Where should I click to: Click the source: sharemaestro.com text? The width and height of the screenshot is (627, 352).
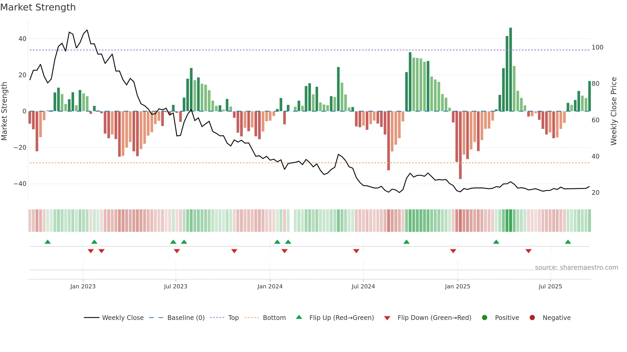pos(577,268)
